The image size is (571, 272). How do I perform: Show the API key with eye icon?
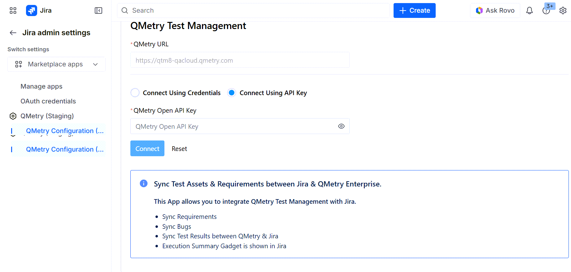(x=341, y=126)
